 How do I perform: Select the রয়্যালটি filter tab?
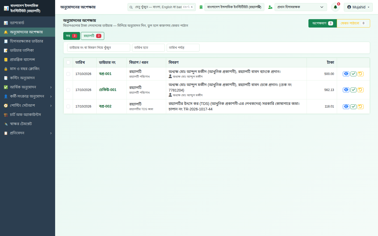pos(92,36)
